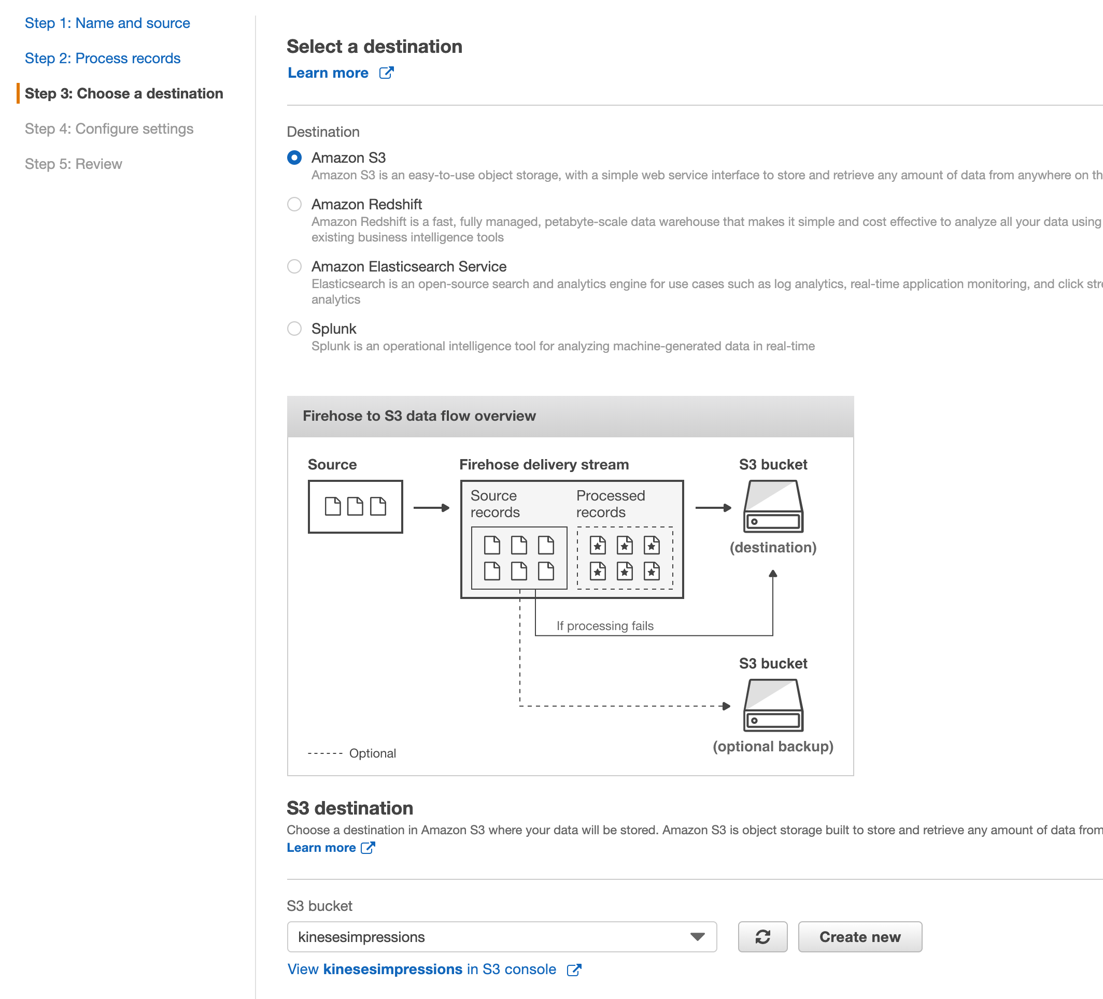Viewport: 1103px width, 999px height.
Task: Go to Step 1: Name and source
Action: [107, 23]
